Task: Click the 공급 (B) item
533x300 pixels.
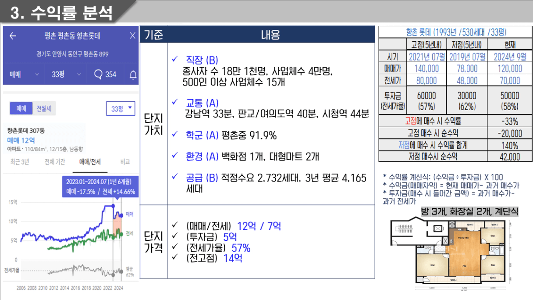Action: coord(269,183)
